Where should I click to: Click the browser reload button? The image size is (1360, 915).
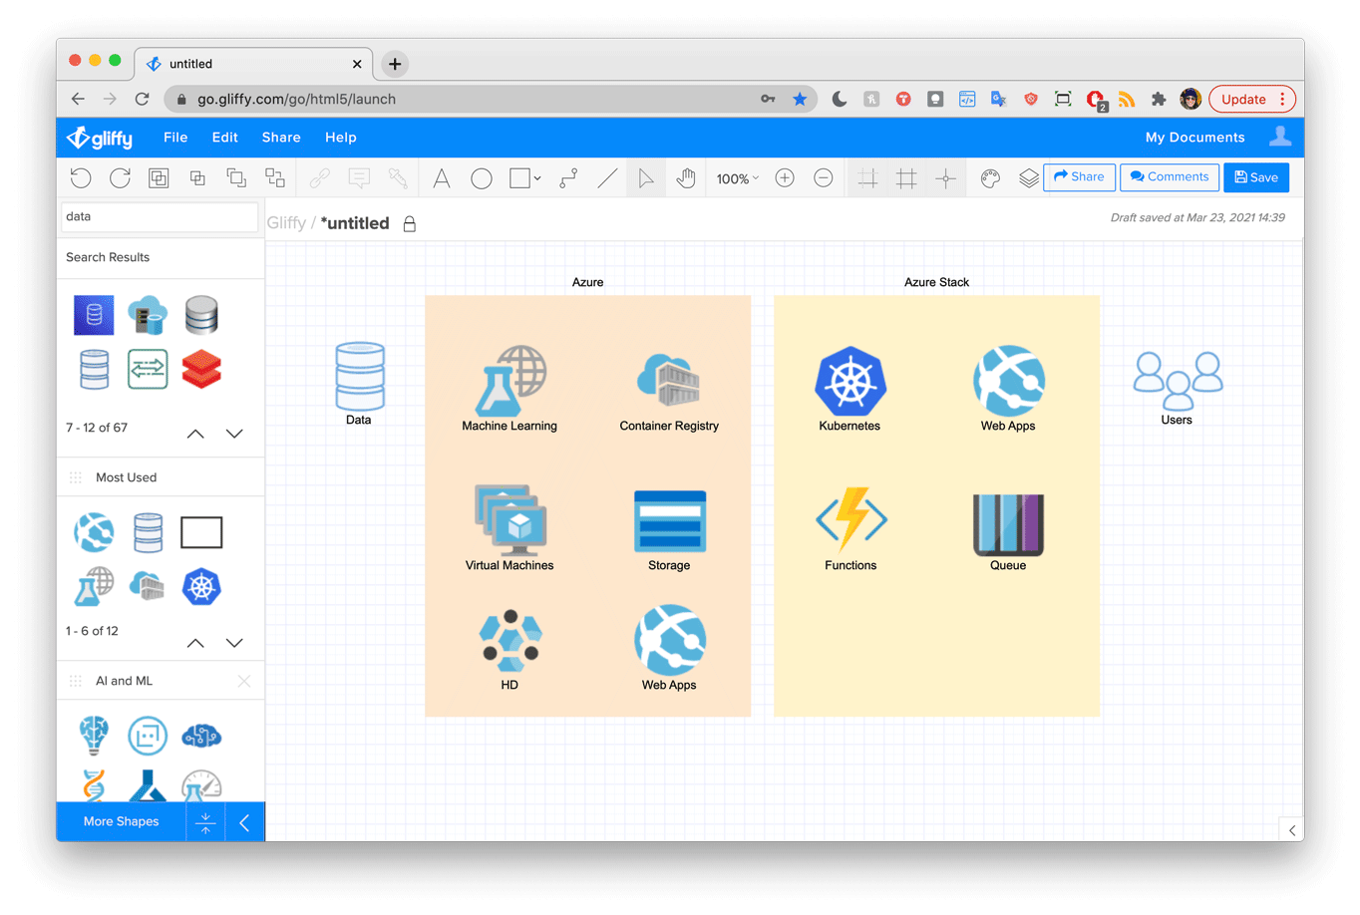point(142,99)
